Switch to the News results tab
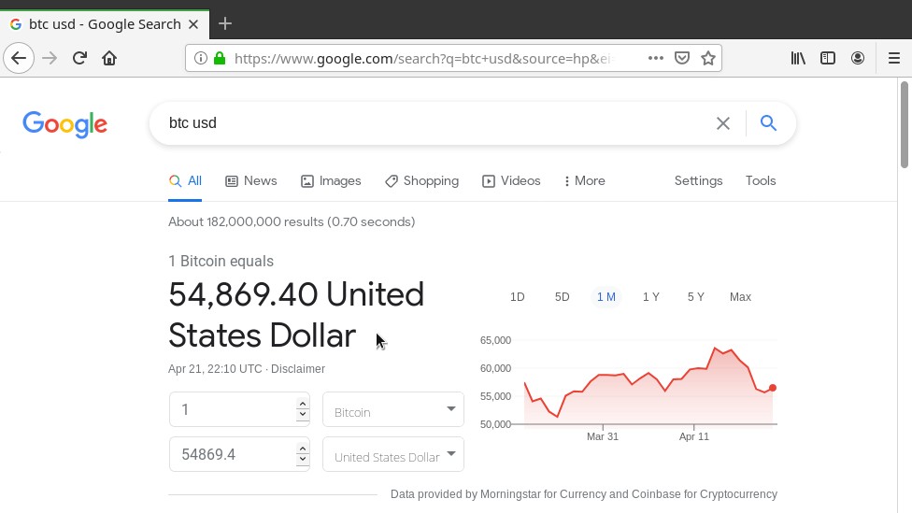The height and width of the screenshot is (513, 912). pyautogui.click(x=251, y=181)
